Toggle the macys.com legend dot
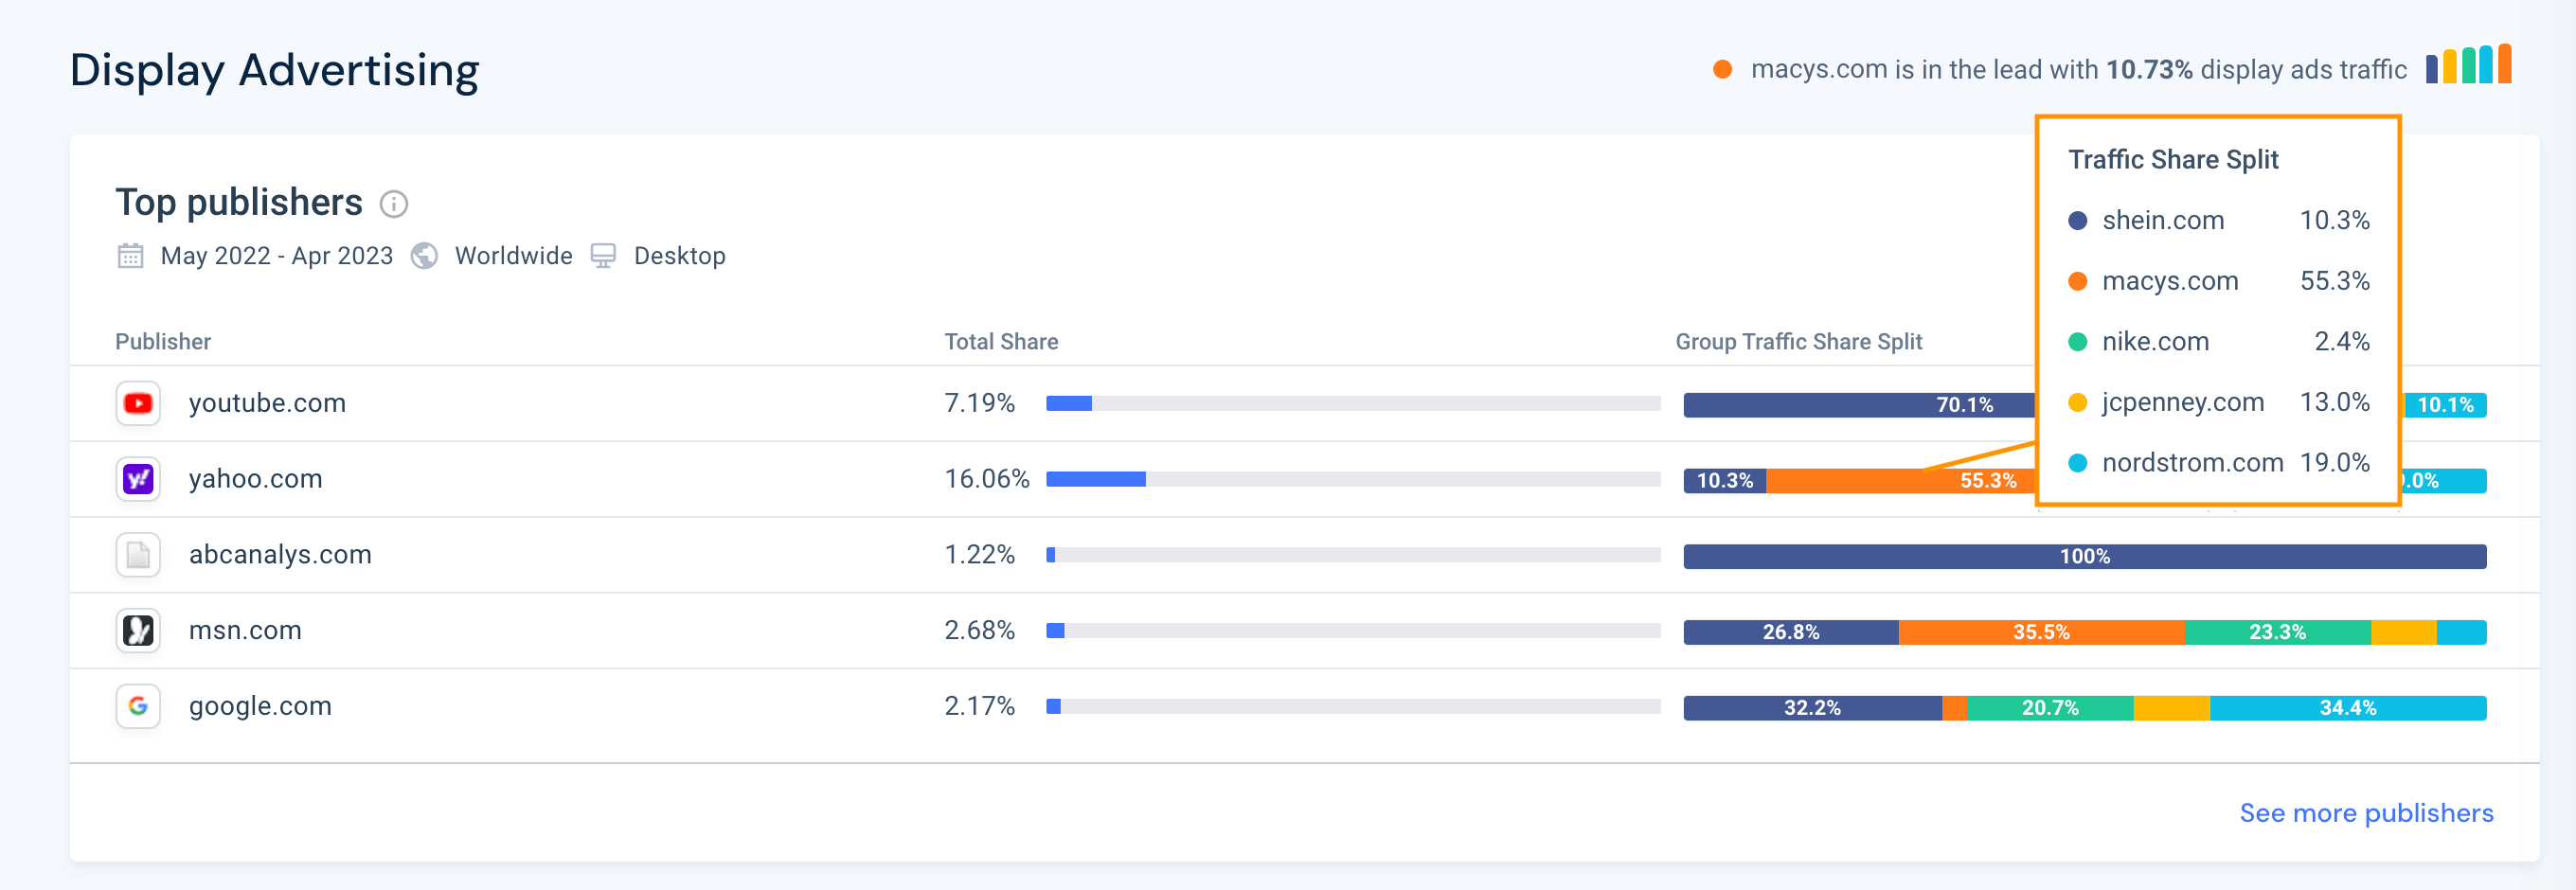This screenshot has width=2576, height=890. point(2078,281)
